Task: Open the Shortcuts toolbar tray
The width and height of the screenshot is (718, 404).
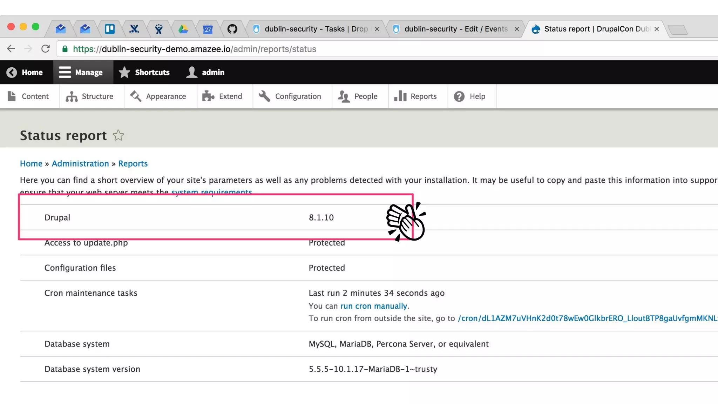Action: tap(144, 72)
